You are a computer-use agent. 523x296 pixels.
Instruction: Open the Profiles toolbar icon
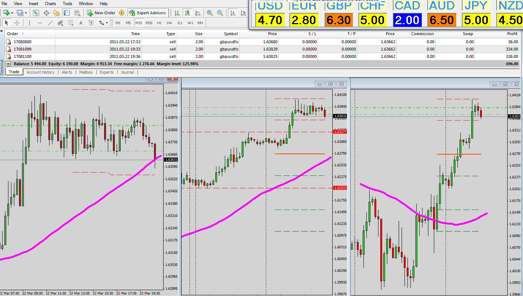(x=19, y=13)
